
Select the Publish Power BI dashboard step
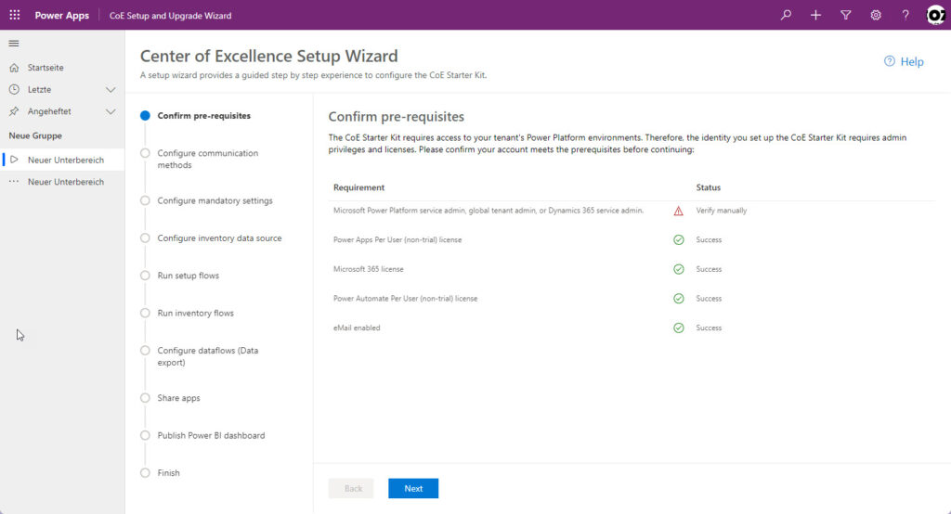pyautogui.click(x=211, y=435)
